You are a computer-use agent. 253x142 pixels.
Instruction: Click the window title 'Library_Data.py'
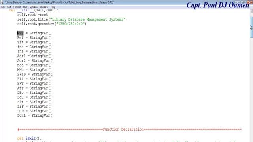59,2
